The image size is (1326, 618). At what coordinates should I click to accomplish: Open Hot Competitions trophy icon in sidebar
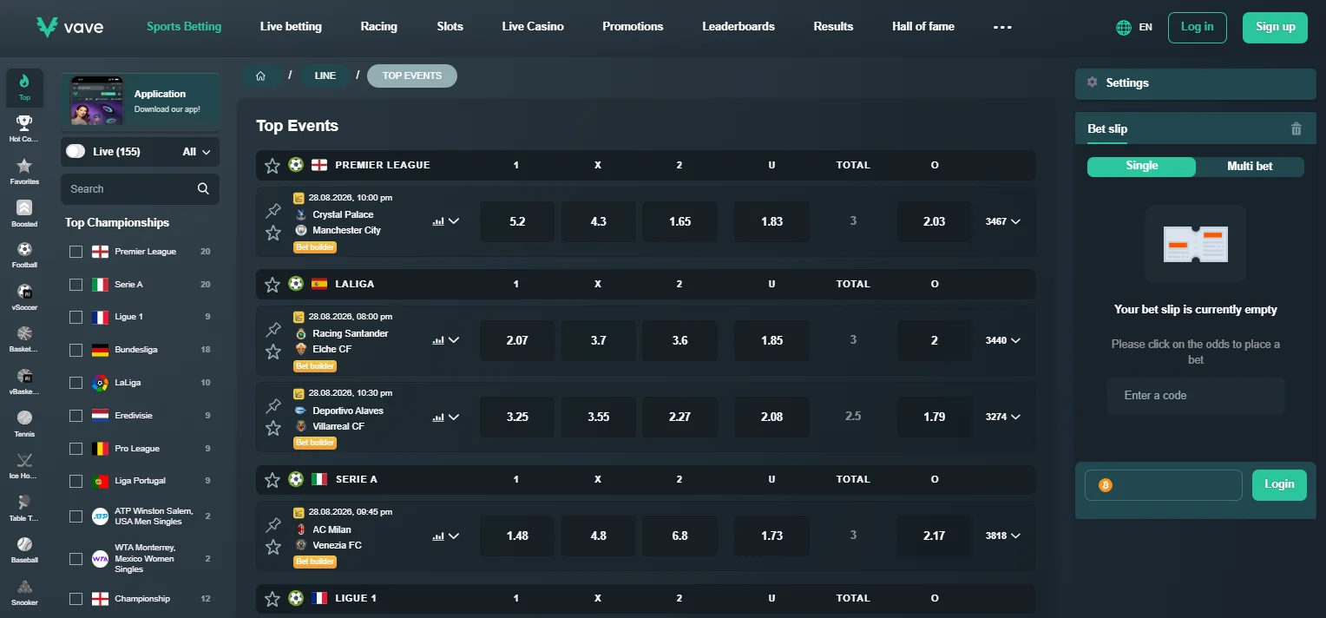tap(24, 122)
